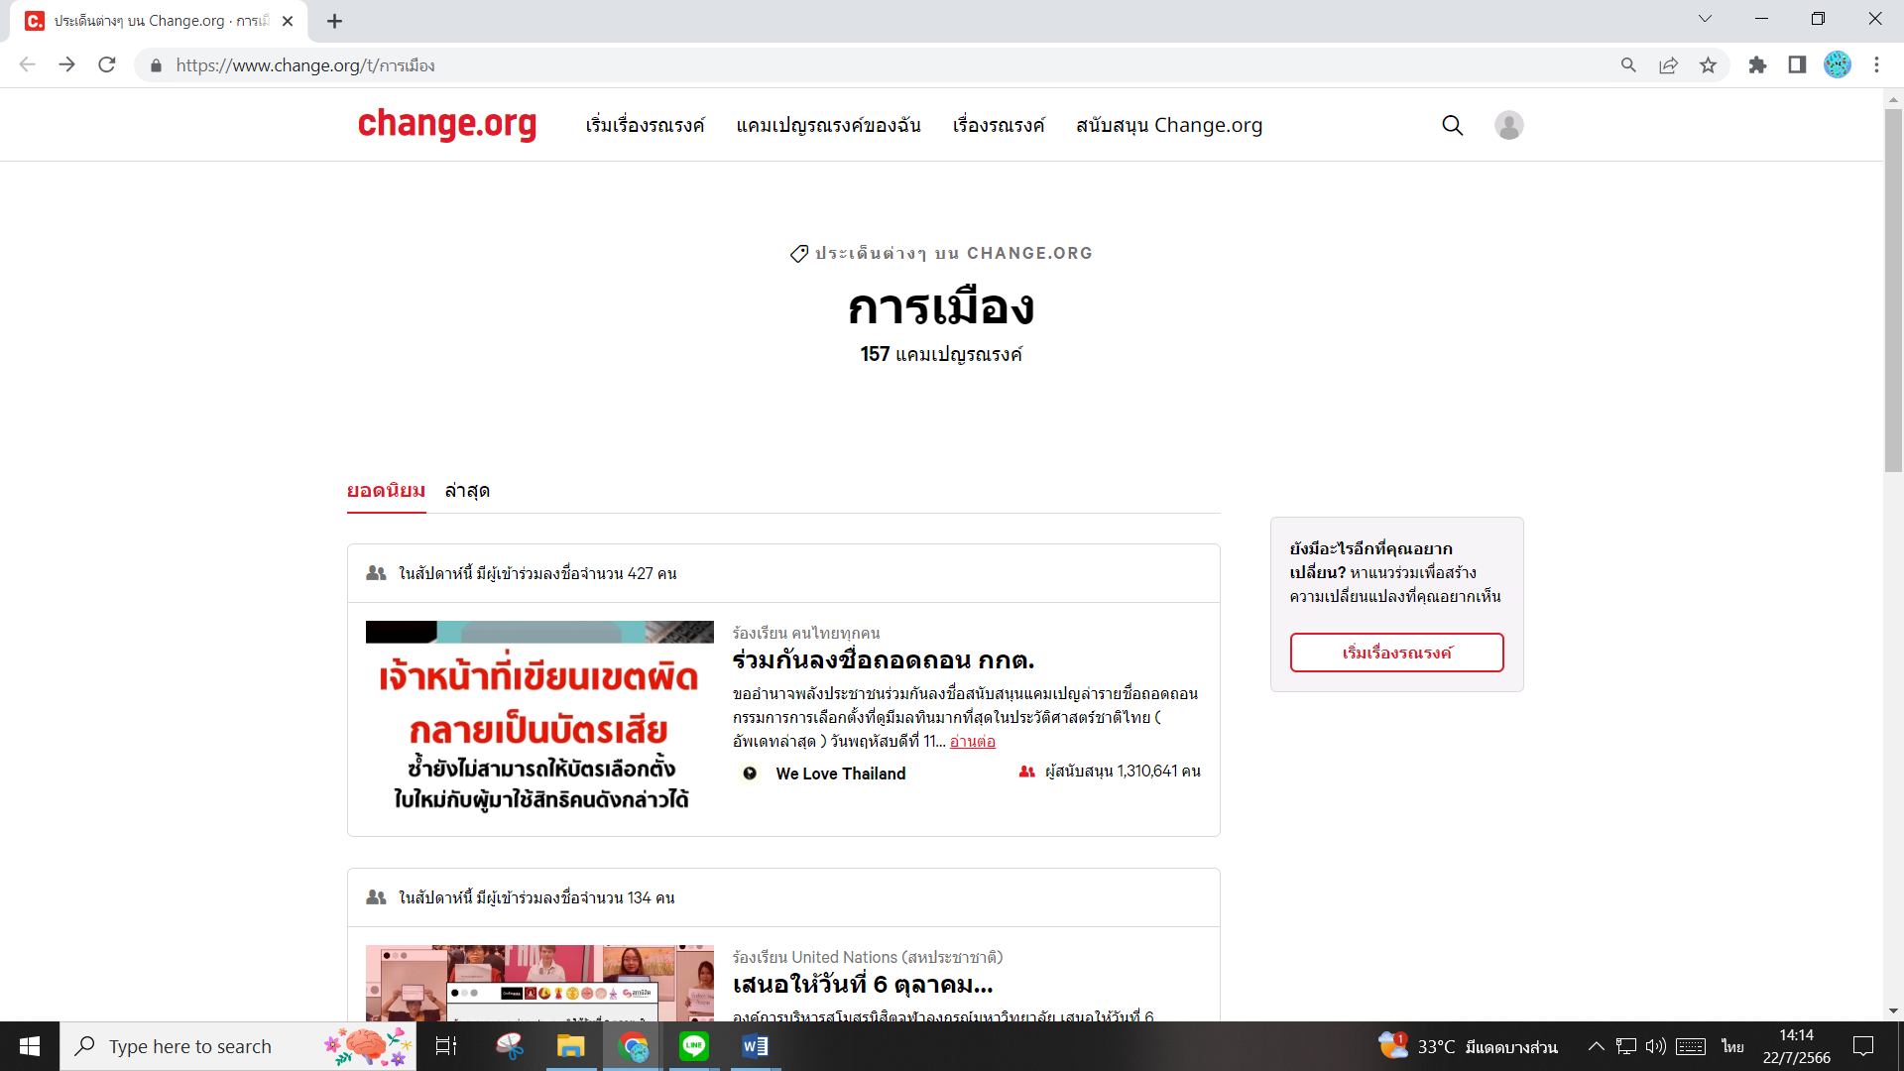
Task: Open Task View on taskbar
Action: [446, 1046]
